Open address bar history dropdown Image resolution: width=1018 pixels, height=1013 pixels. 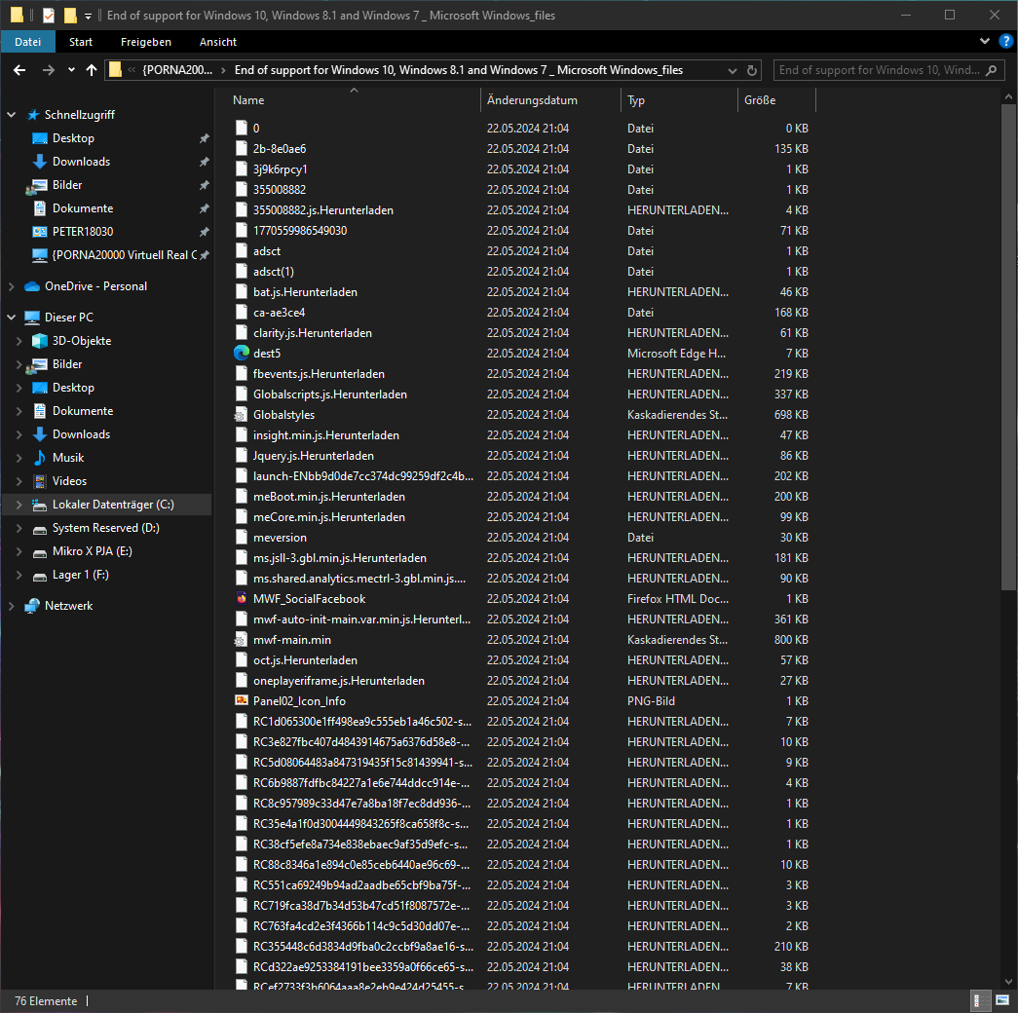pos(733,70)
